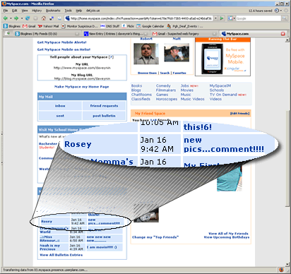This screenshot has width=291, height=274.
Task: Go forward with the green Forward arrow
Action: pyautogui.click(x=16, y=18)
